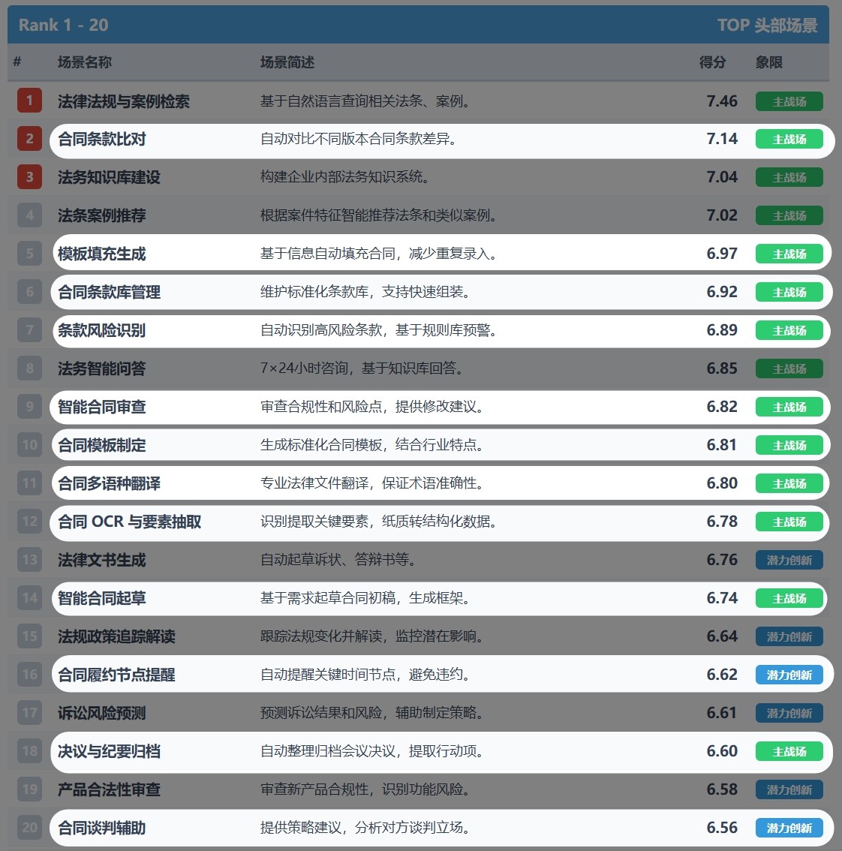Click the 主战场 tag for 决议与纪要归档
The image size is (842, 851).
[x=789, y=752]
